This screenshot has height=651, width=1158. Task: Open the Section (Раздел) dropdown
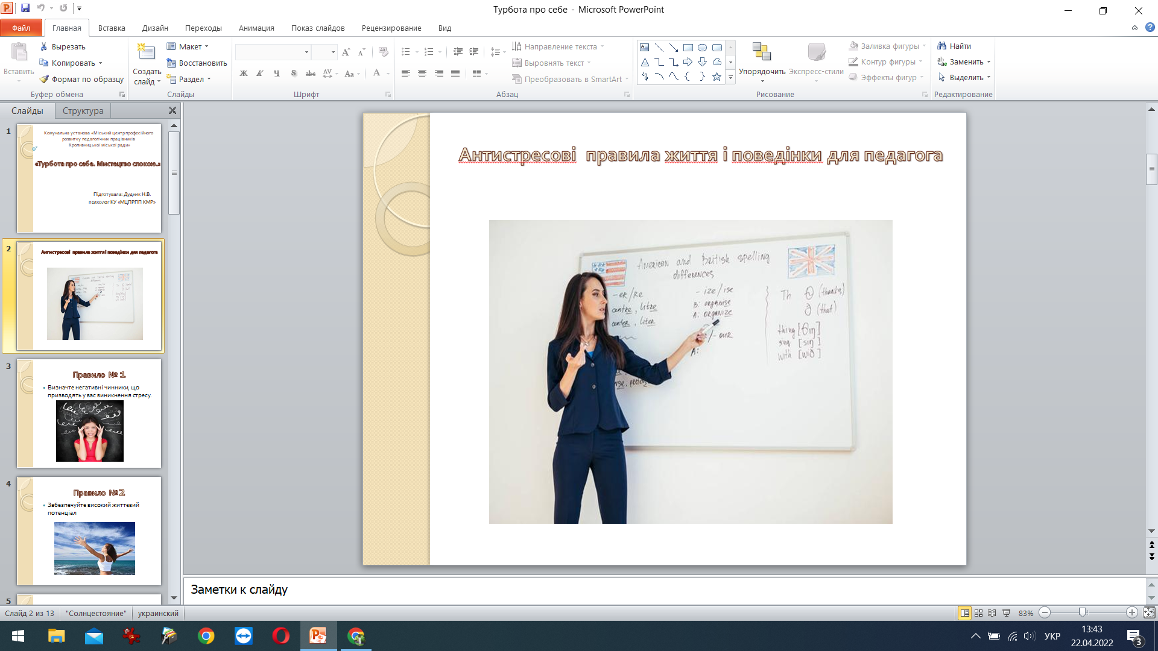click(x=189, y=79)
